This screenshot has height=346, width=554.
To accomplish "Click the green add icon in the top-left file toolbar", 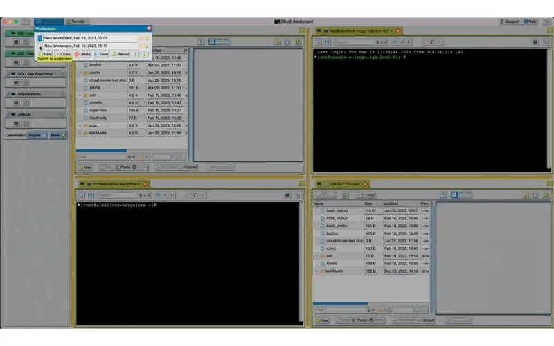I will (298, 42).
